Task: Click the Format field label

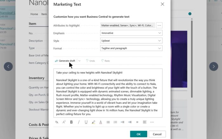Action: click(58, 49)
